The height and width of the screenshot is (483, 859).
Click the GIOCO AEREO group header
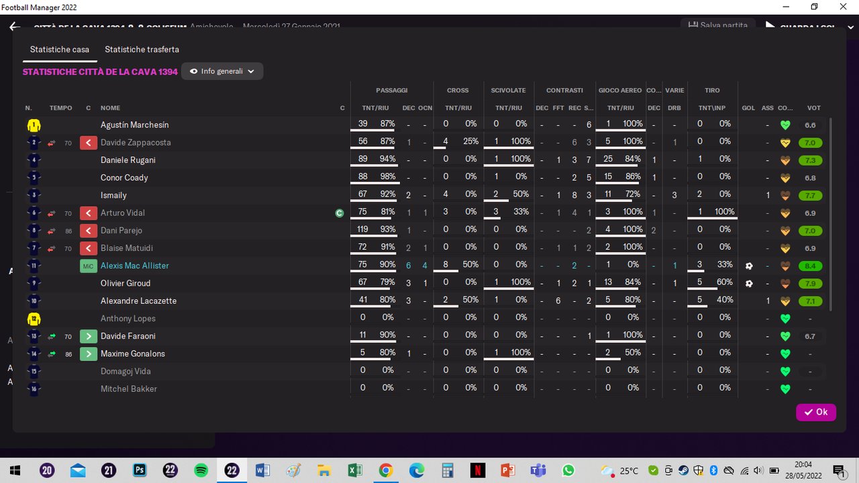click(x=620, y=91)
